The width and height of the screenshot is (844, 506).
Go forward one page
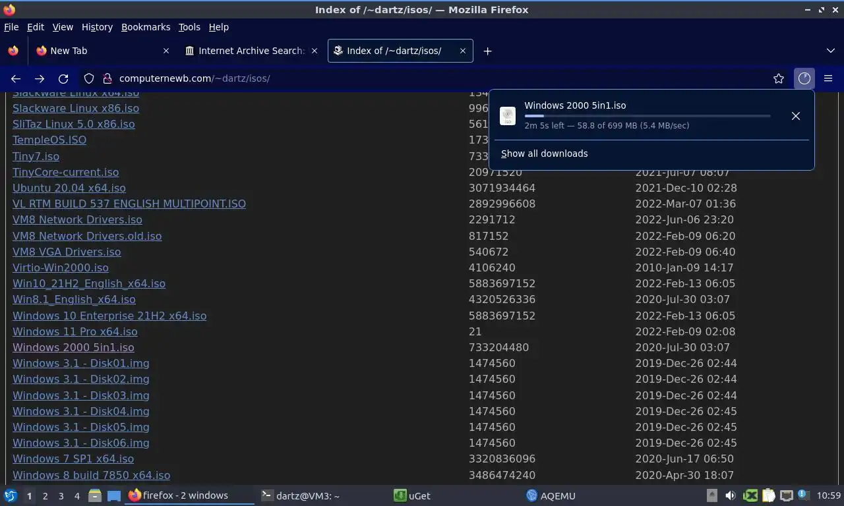(40, 78)
